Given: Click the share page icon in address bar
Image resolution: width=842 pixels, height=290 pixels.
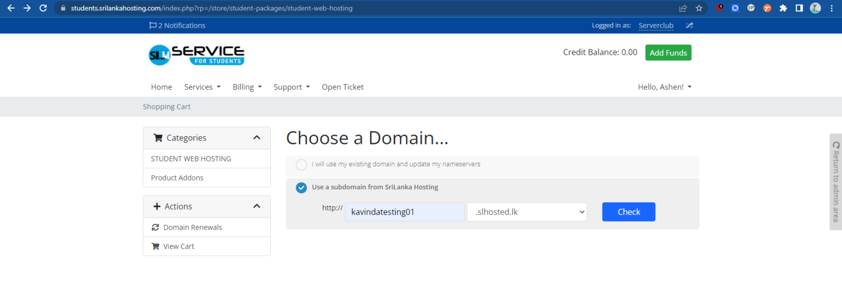Looking at the screenshot, I should [682, 8].
